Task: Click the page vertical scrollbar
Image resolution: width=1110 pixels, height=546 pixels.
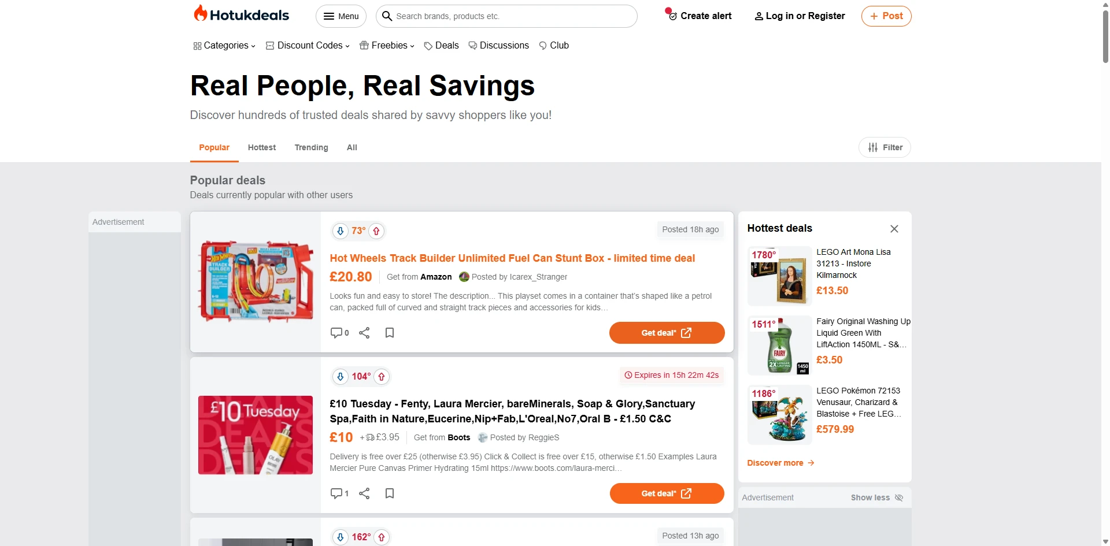Action: pos(1105,273)
